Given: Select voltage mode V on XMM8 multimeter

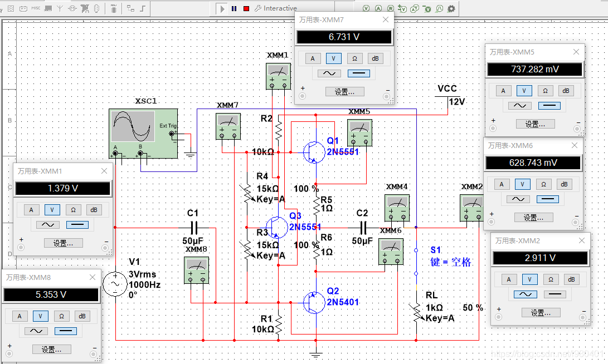Looking at the screenshot, I should pyautogui.click(x=40, y=316).
